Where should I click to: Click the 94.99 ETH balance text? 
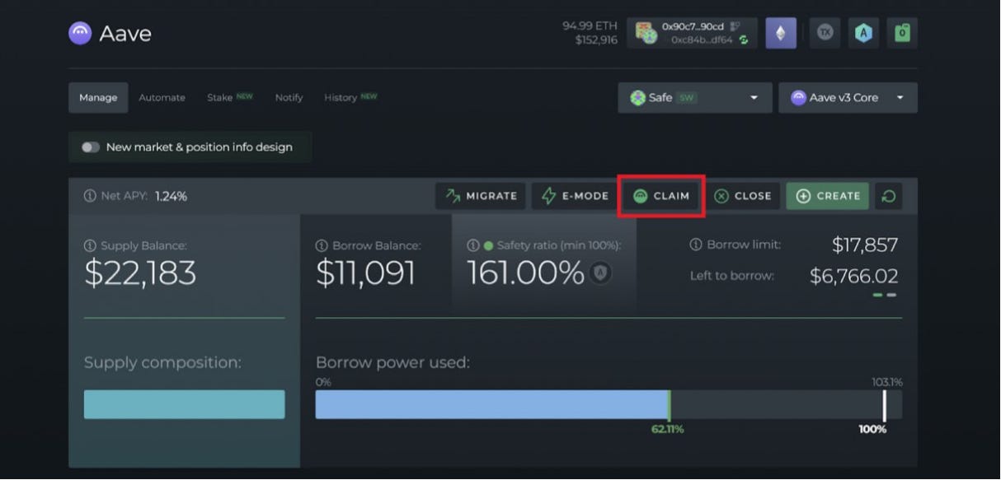(590, 26)
